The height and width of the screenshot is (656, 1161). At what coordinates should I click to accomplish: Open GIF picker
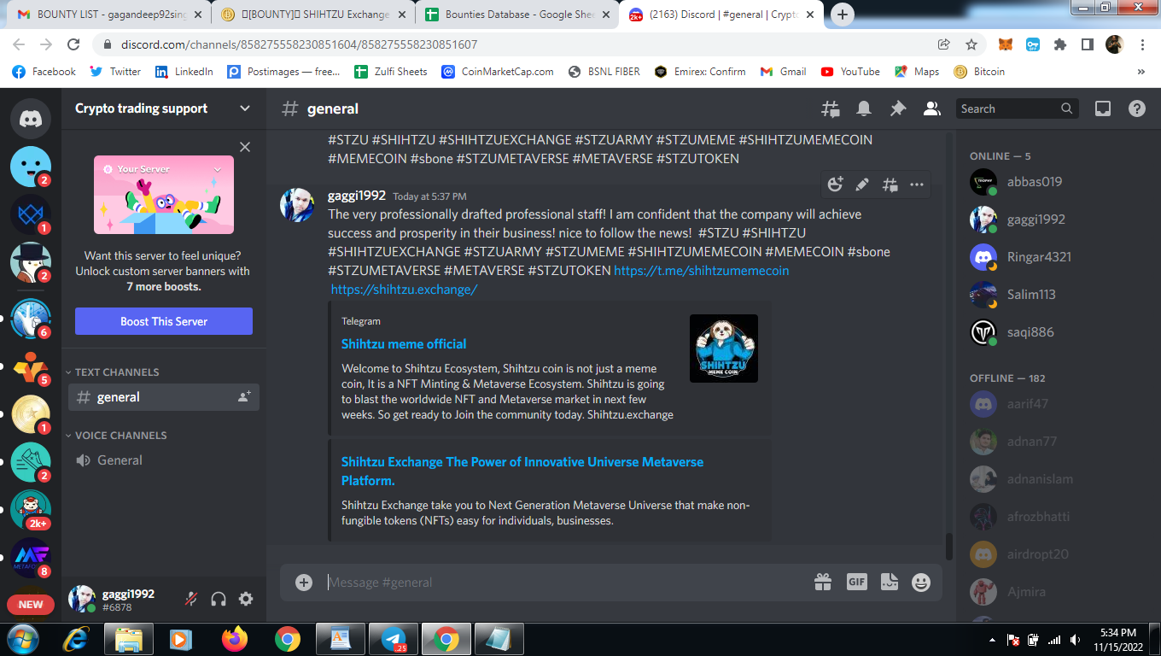tap(856, 582)
